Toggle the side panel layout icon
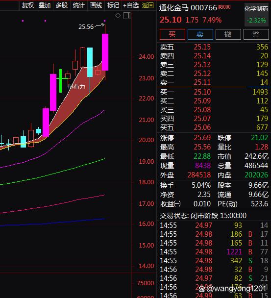The image size is (271, 298). pos(127,16)
